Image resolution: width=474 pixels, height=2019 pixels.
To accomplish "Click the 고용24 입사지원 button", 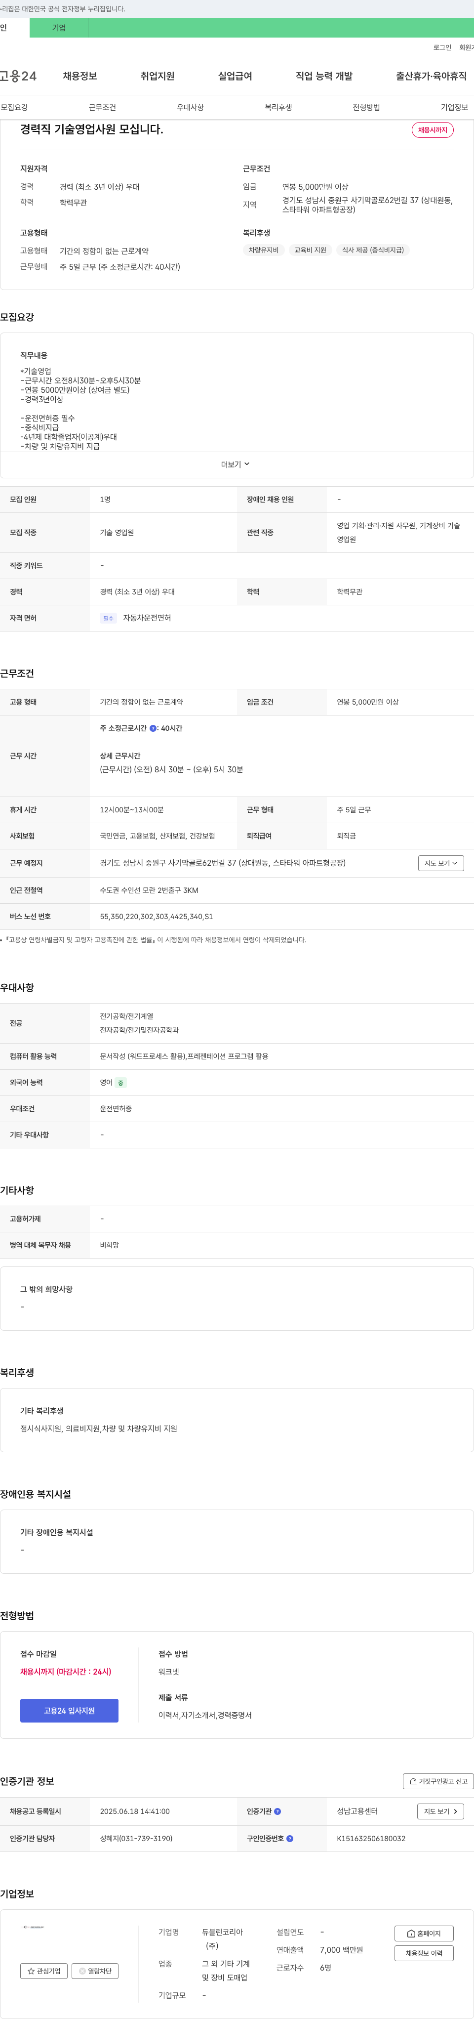I will [x=69, y=1711].
